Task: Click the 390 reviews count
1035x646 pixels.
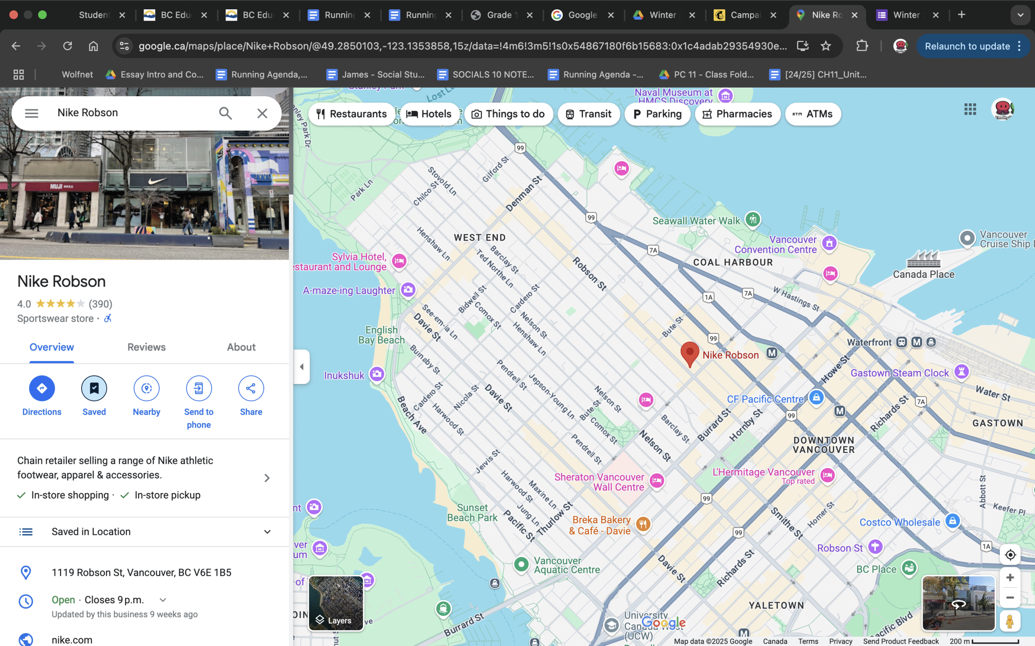Action: point(101,304)
